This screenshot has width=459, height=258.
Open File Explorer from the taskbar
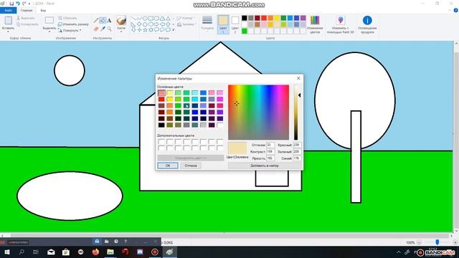[x=110, y=252]
